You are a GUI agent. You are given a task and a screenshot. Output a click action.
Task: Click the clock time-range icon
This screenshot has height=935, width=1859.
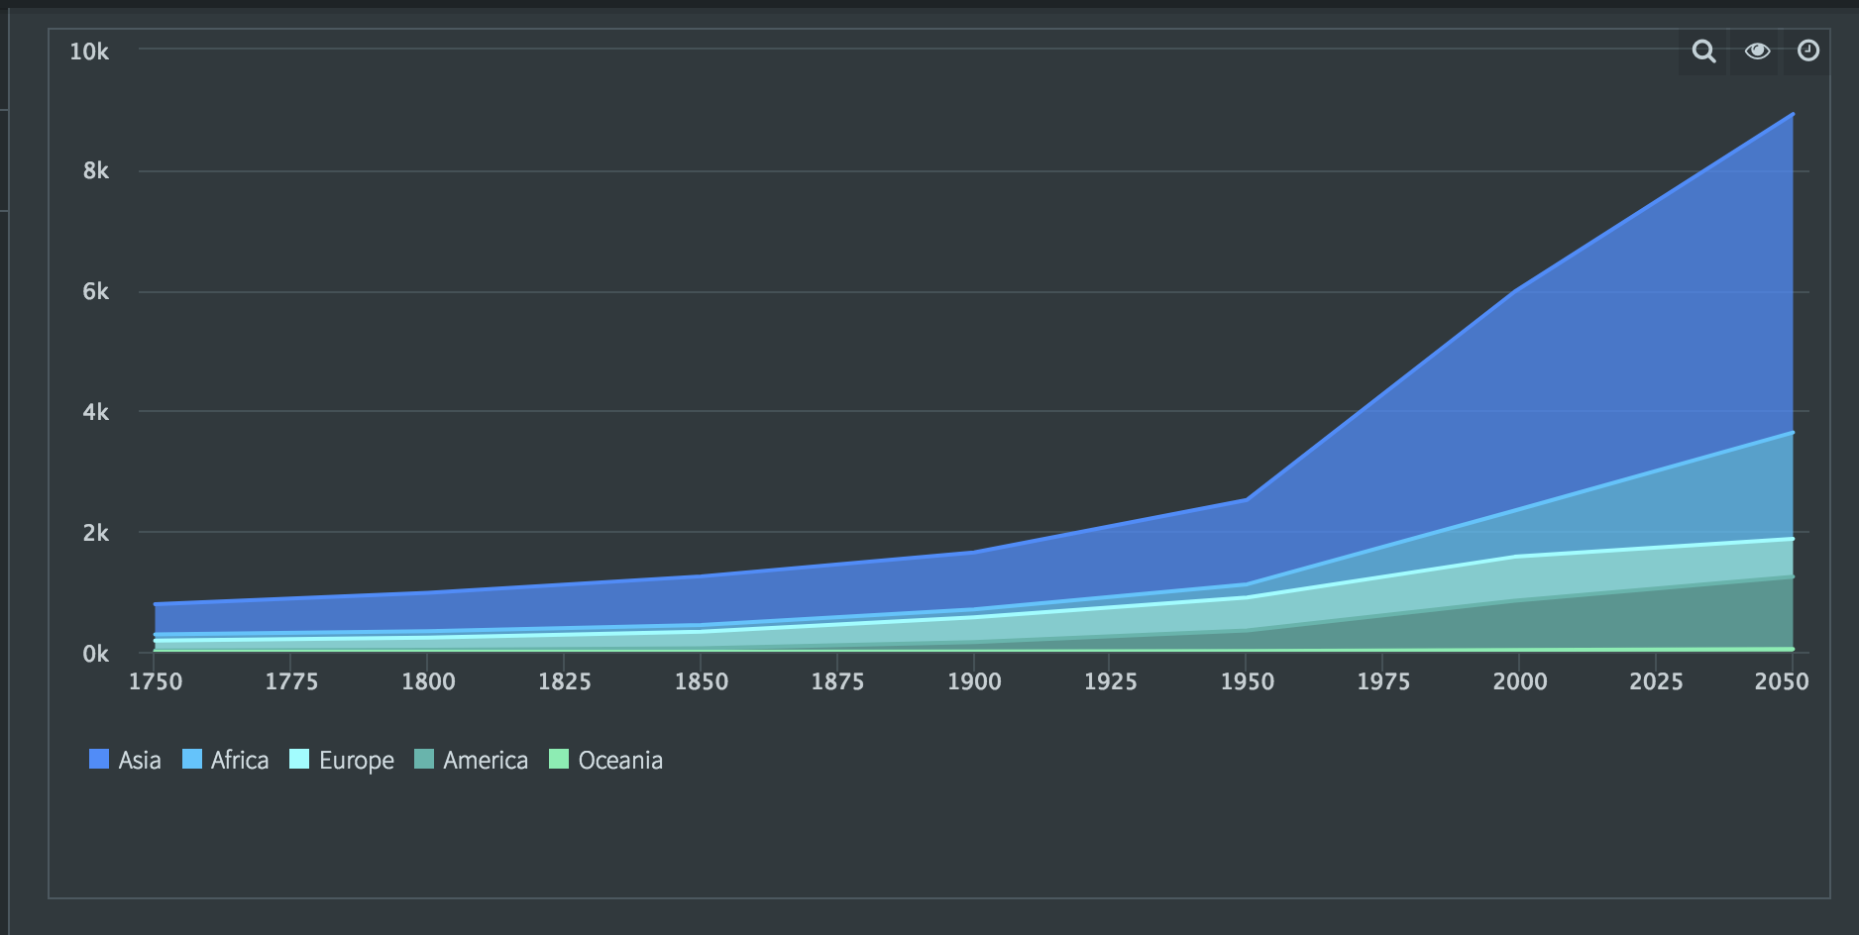coord(1808,52)
